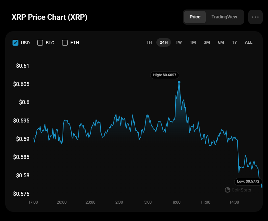This screenshot has width=268, height=221.
Task: Click the low point marker on chart
Action: (262, 186)
